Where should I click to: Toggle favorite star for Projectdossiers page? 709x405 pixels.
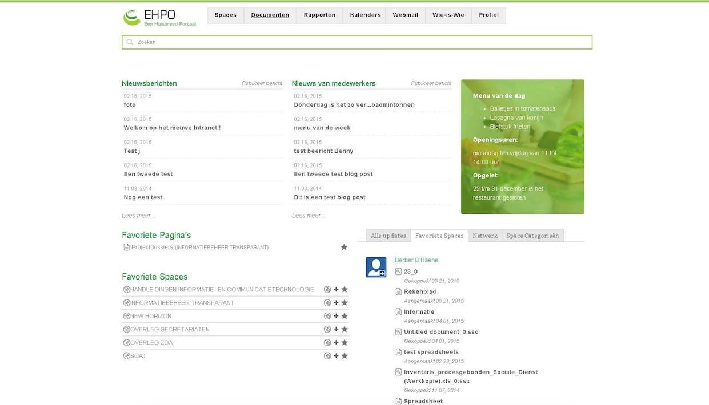pos(344,247)
